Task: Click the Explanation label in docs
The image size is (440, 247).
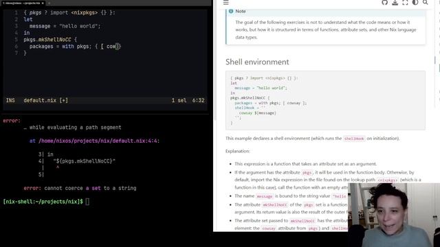Action: [x=237, y=151]
